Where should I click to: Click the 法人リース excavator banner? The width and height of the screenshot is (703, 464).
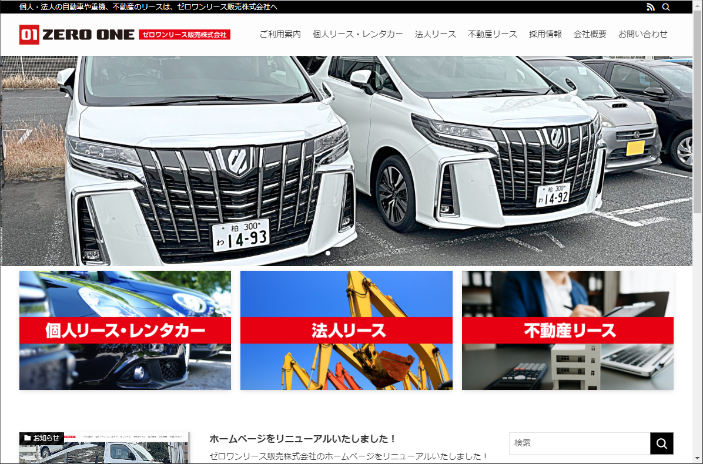click(x=346, y=330)
